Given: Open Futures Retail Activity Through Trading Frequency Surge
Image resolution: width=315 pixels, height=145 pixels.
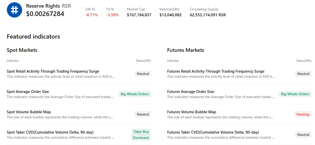Looking at the screenshot, I should (x=215, y=71).
